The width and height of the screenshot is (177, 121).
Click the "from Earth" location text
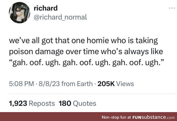pos(77,84)
